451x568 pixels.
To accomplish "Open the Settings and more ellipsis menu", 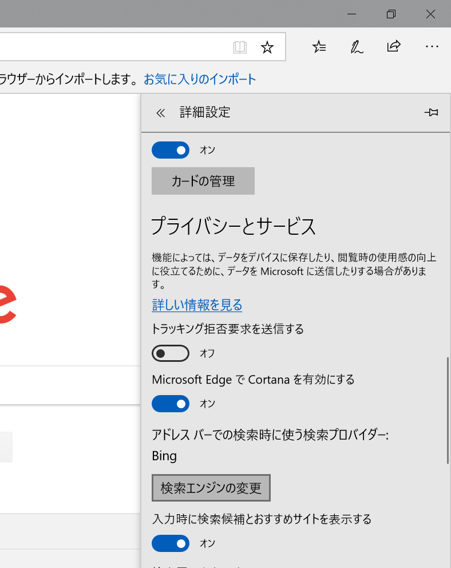I will pyautogui.click(x=432, y=46).
